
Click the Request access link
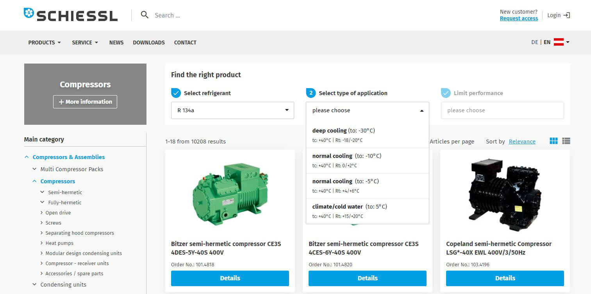click(519, 18)
